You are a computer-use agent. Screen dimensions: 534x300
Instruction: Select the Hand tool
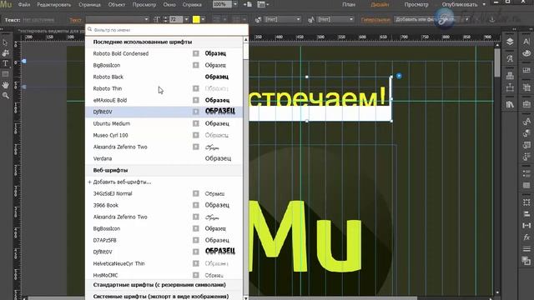(x=6, y=85)
